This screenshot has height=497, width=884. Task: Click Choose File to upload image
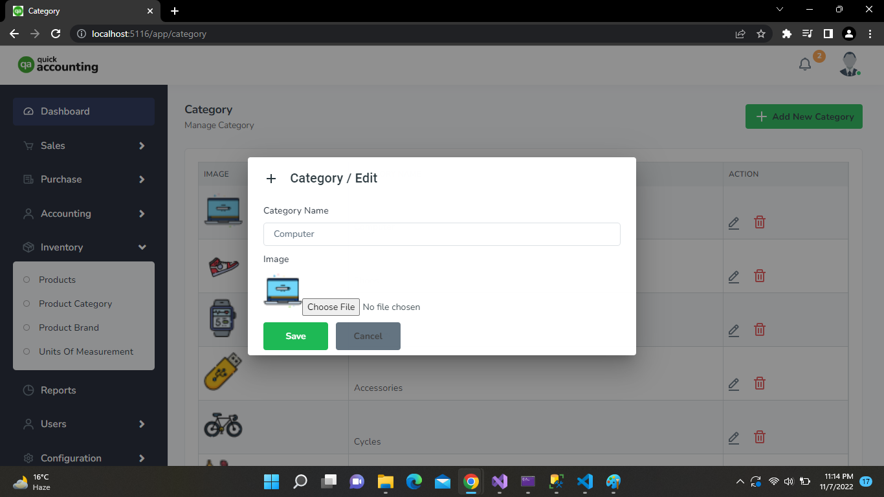point(331,307)
